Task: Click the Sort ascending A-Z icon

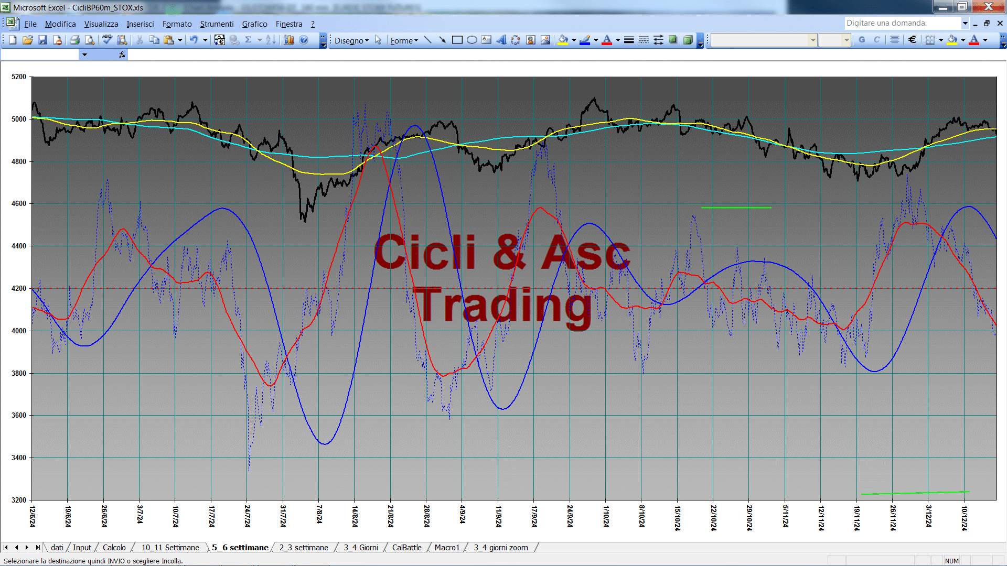Action: pos(271,40)
